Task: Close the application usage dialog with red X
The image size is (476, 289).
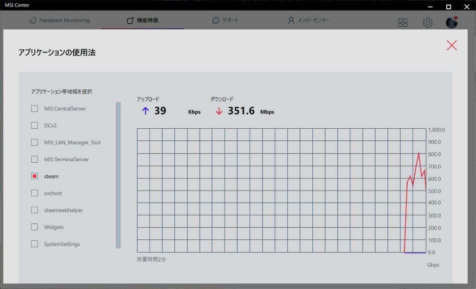Action: [451, 45]
